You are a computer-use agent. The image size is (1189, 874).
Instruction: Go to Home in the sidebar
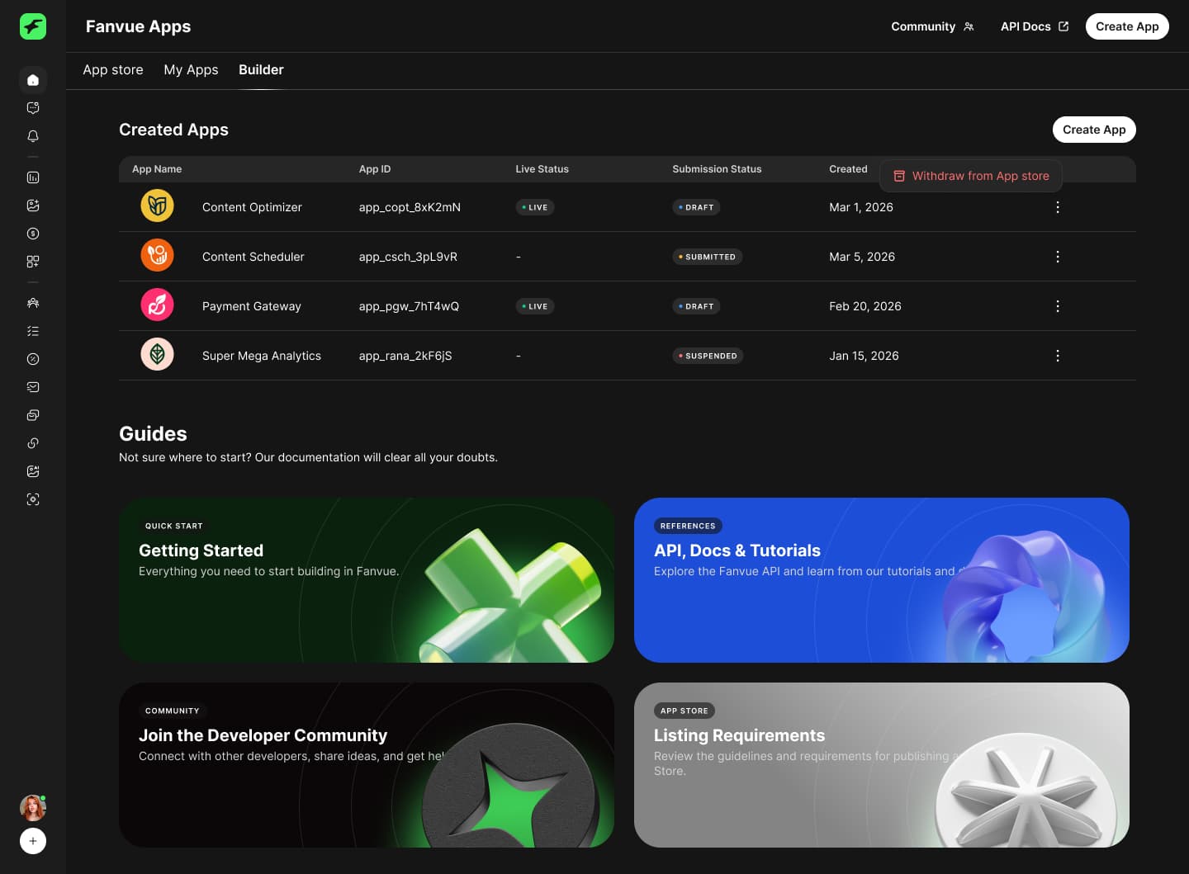33,80
